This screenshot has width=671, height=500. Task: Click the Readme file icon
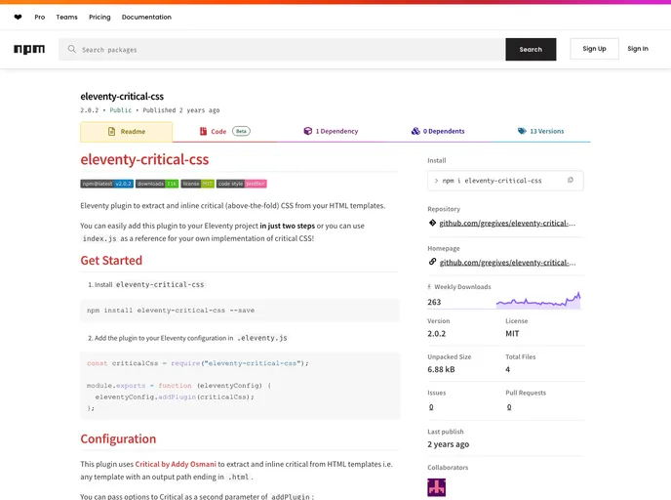click(x=112, y=132)
